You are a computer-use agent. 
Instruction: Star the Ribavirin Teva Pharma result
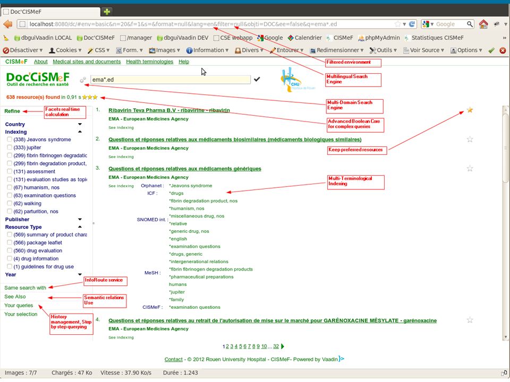coord(470,110)
